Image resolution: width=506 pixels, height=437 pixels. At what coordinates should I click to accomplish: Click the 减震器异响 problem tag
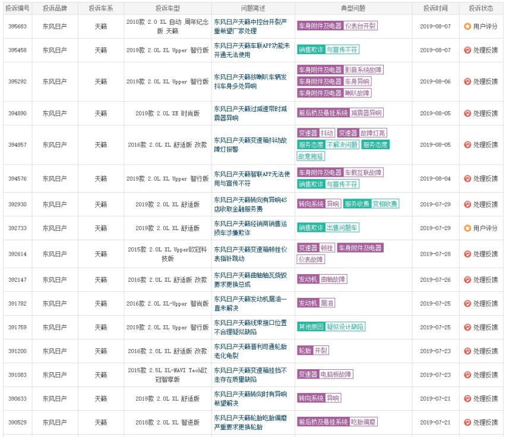click(x=366, y=113)
